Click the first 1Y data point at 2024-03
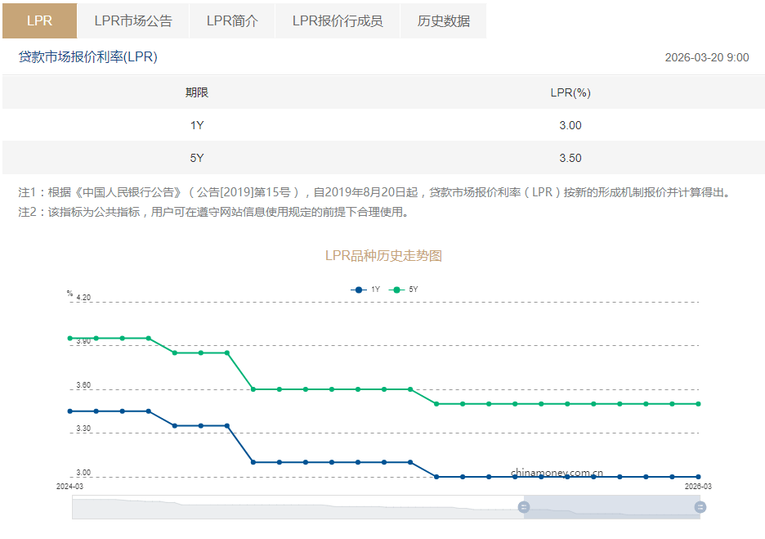Screen dimensions: 765x539 [69, 411]
